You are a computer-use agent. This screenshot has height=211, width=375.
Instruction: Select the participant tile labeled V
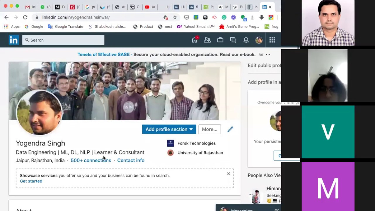pyautogui.click(x=328, y=132)
